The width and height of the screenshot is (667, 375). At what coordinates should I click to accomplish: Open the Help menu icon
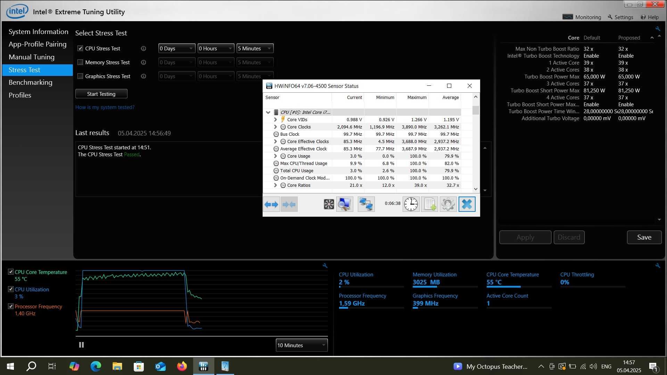coord(643,17)
